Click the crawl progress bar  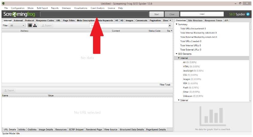tap(202, 14)
